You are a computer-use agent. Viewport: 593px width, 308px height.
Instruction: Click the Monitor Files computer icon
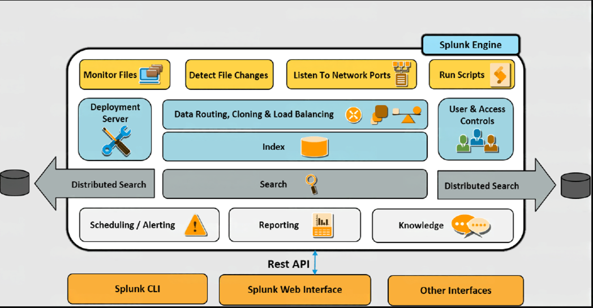point(151,75)
